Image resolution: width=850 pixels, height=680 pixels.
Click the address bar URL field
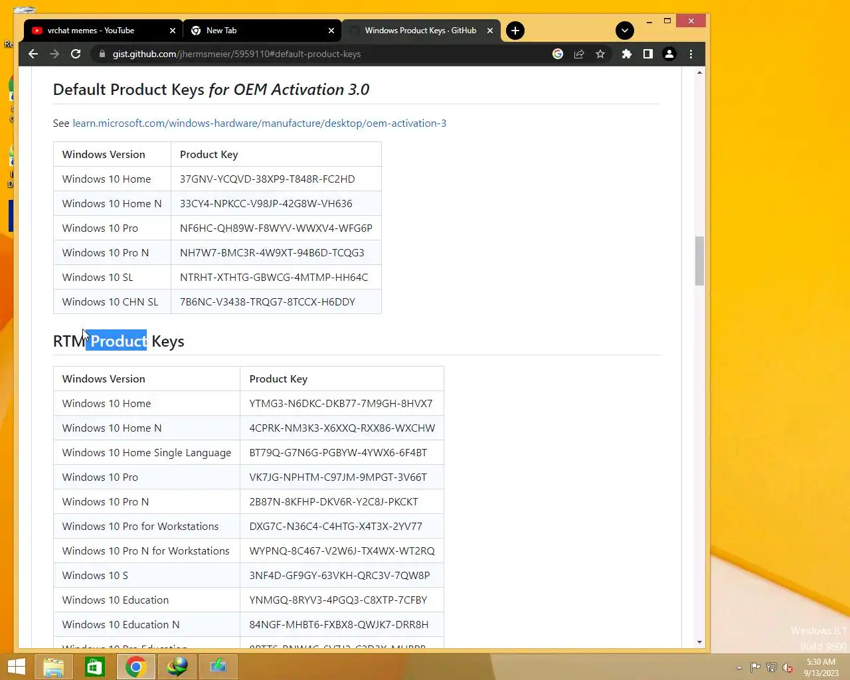(325, 54)
